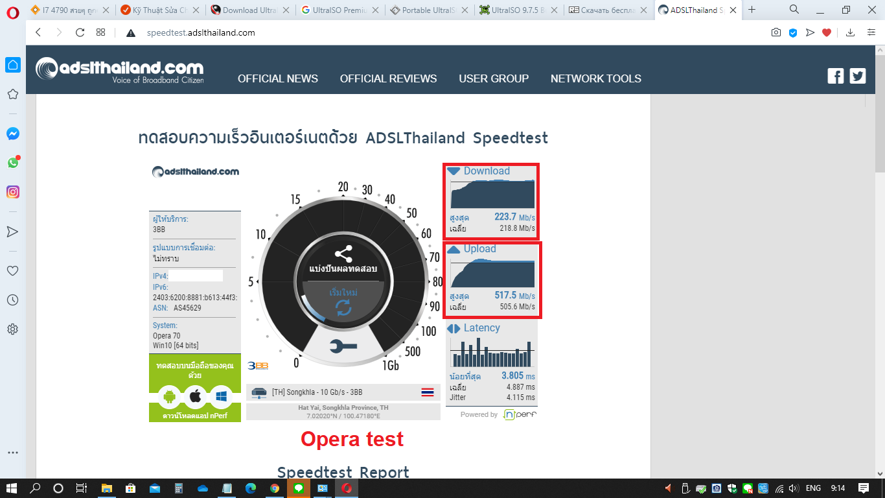The image size is (885, 498).
Task: Open the downloads panel
Action: click(851, 32)
